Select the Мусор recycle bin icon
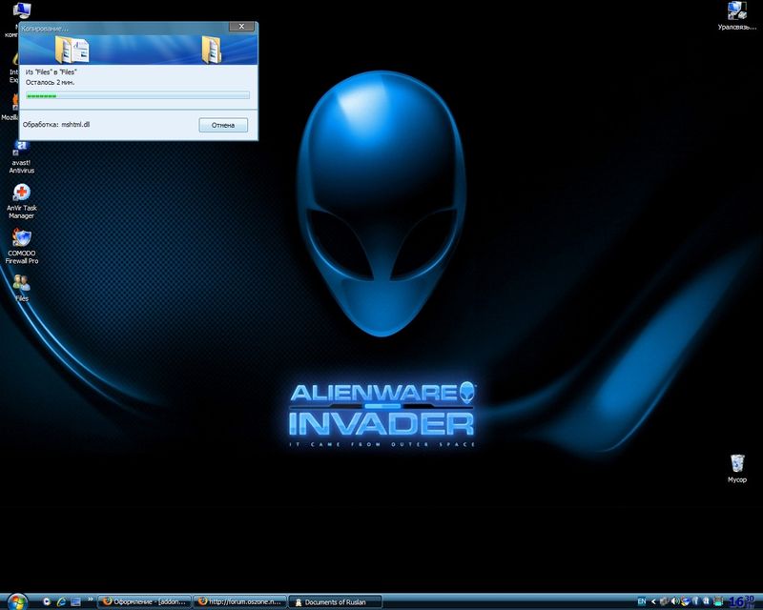 pyautogui.click(x=736, y=469)
